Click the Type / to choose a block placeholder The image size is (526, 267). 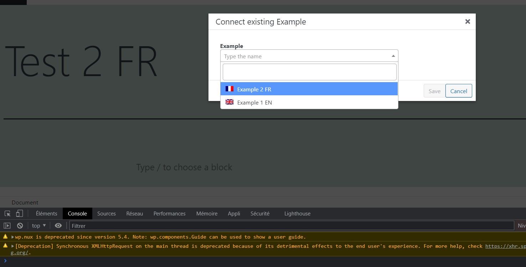(x=184, y=167)
